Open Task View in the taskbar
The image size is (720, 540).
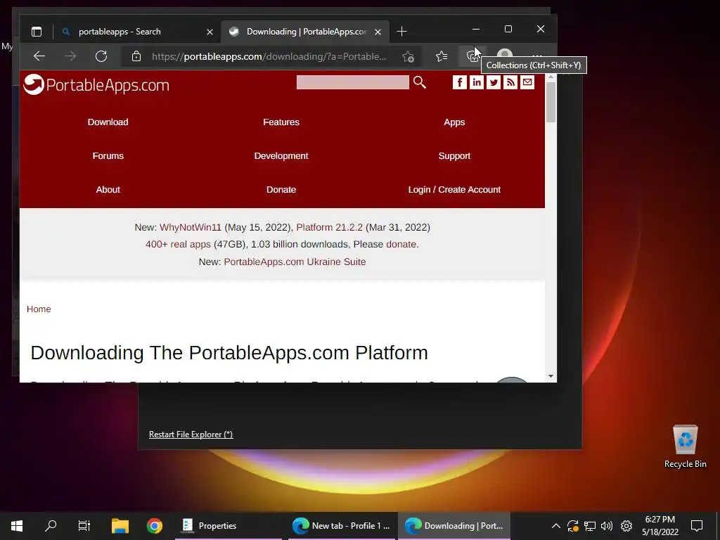tap(84, 526)
